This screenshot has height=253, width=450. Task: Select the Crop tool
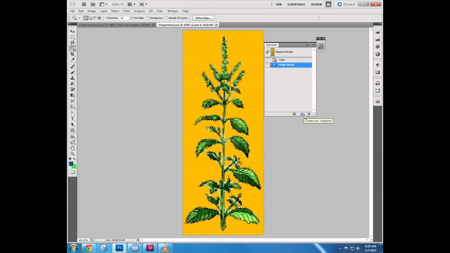[x=72, y=54]
